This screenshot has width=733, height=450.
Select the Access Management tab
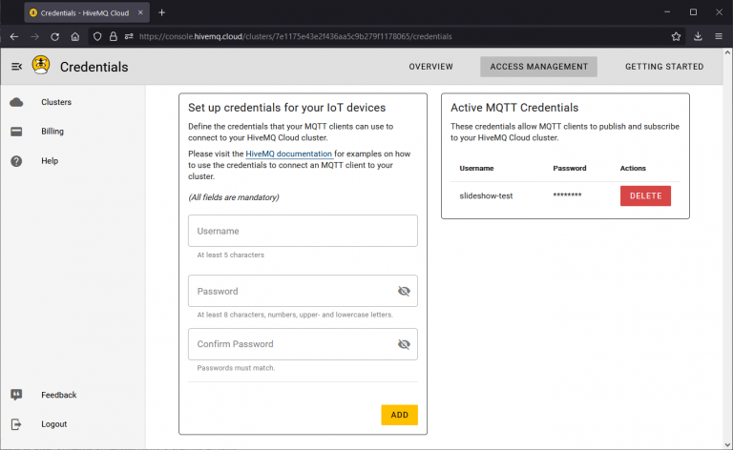click(538, 67)
